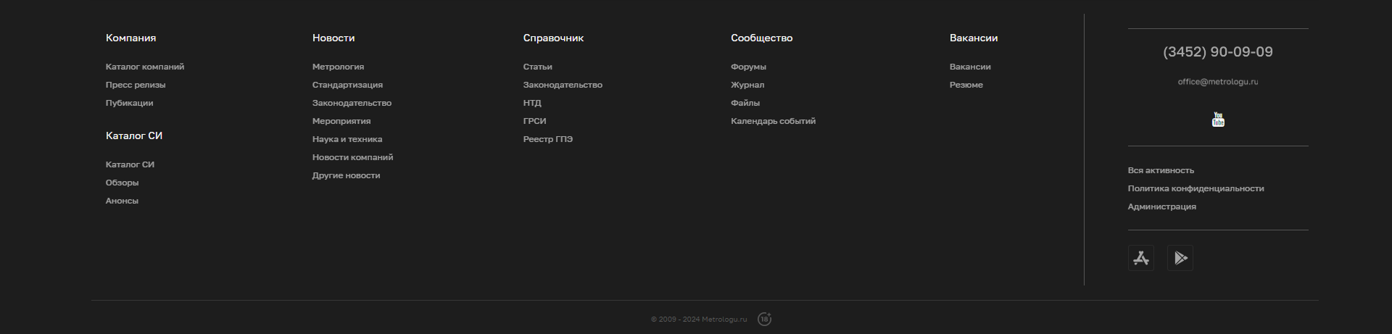The height and width of the screenshot is (334, 1392).
Task: Open the Статьи reference link
Action: tap(537, 67)
